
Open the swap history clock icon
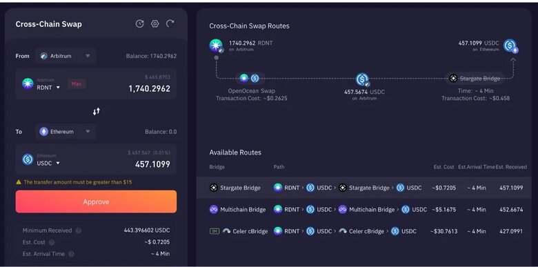(139, 23)
